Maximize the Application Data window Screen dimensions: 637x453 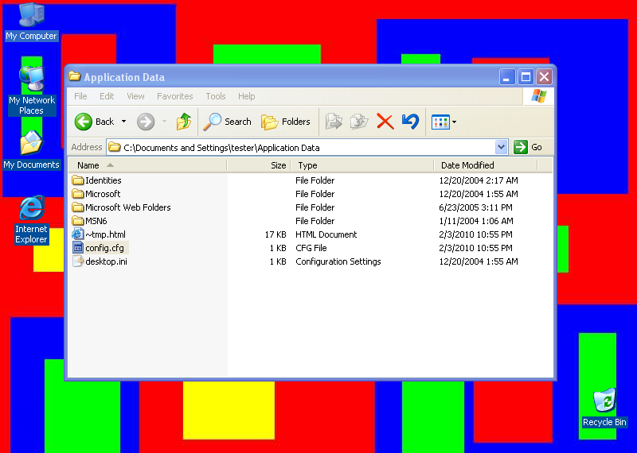526,76
